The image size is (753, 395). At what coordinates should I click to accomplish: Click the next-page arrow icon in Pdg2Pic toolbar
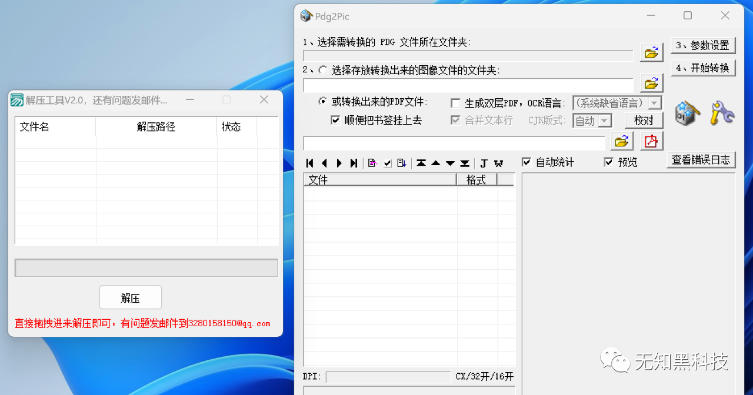[x=339, y=163]
